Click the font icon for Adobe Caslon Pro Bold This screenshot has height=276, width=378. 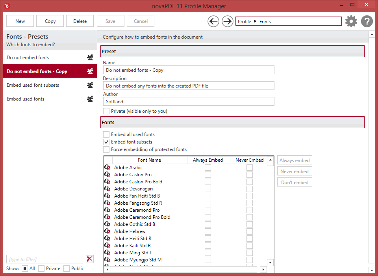[x=107, y=181]
